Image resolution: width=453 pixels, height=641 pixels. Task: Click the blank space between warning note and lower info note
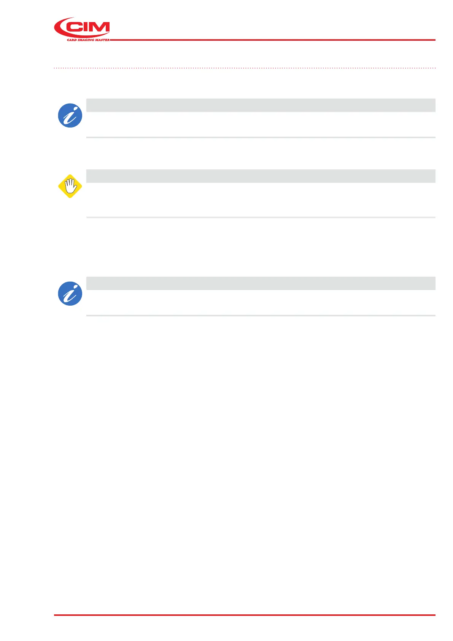point(245,247)
